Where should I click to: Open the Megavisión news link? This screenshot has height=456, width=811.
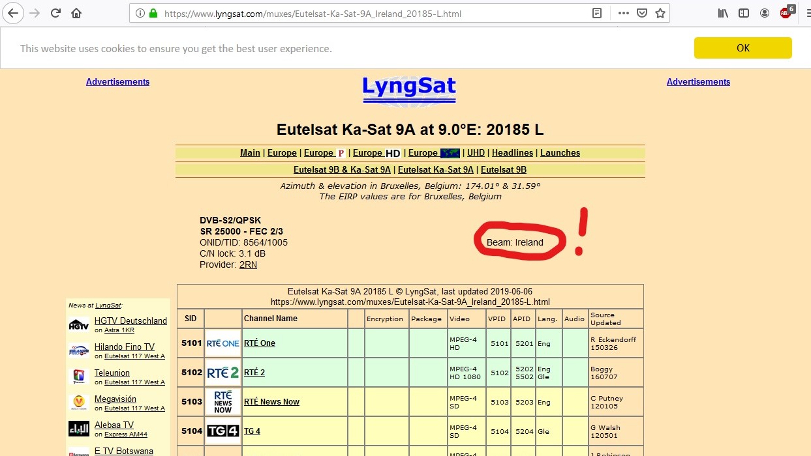[115, 399]
